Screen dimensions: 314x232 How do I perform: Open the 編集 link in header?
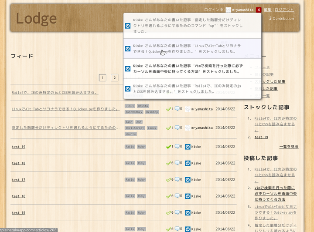[x=267, y=10]
